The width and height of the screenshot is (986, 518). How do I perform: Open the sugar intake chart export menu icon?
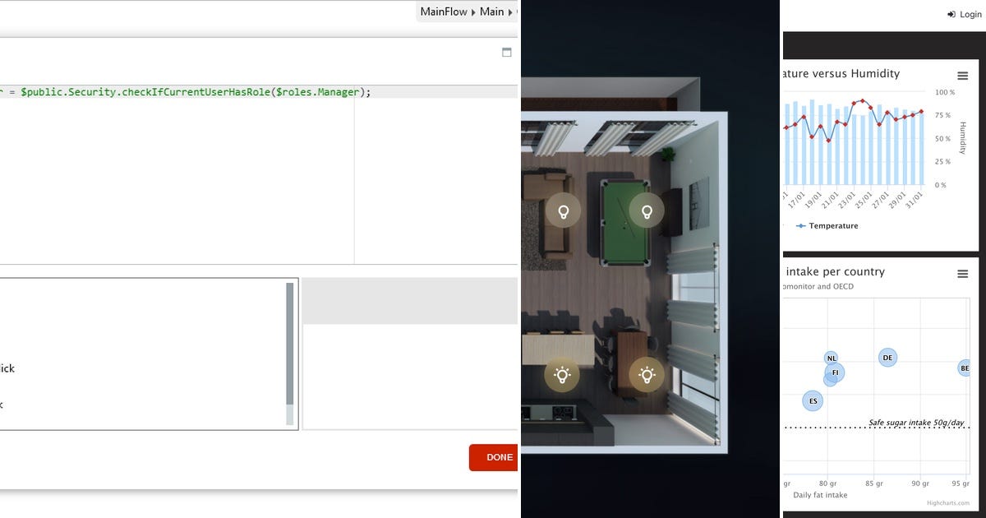pyautogui.click(x=961, y=273)
